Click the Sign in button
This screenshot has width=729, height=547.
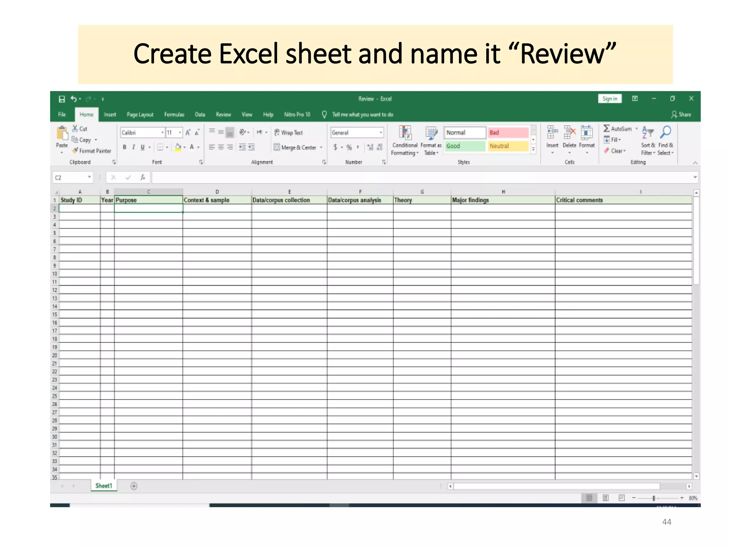610,99
